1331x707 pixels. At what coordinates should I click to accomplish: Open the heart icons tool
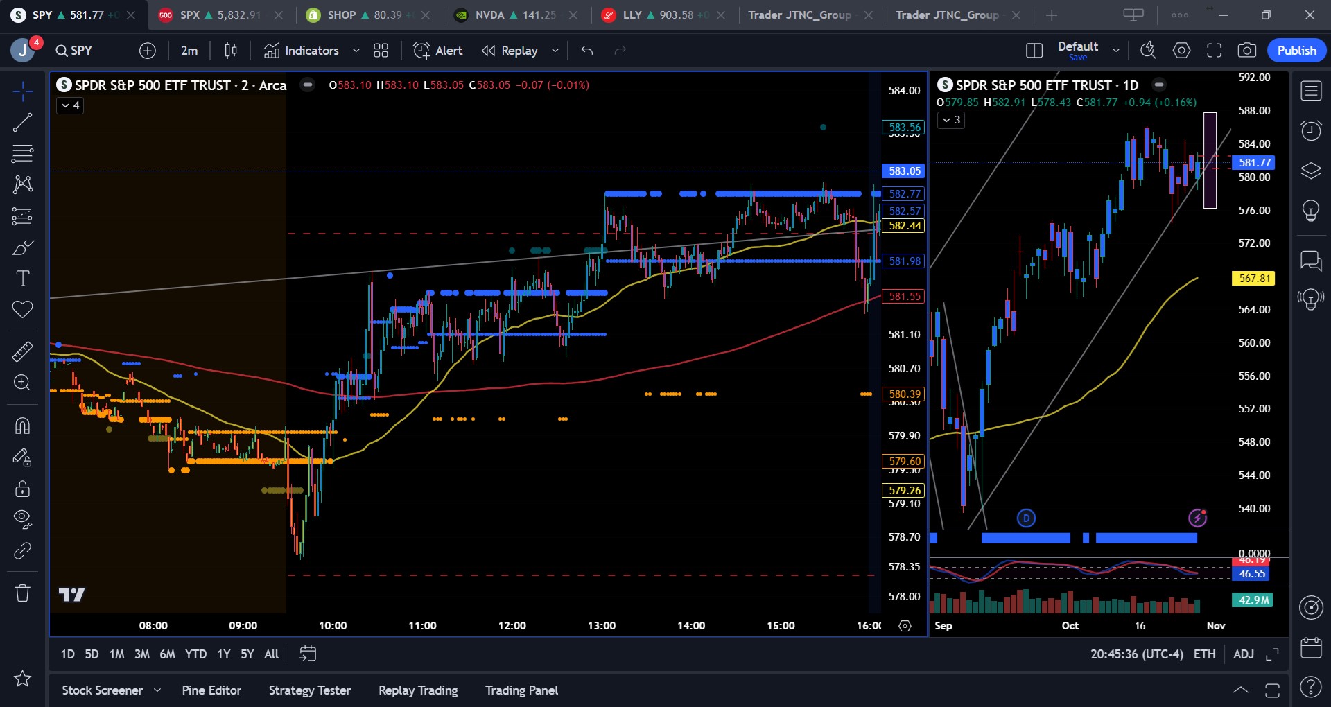(x=22, y=309)
